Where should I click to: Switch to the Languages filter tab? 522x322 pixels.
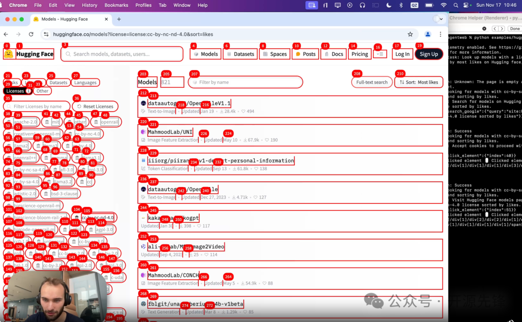86,82
